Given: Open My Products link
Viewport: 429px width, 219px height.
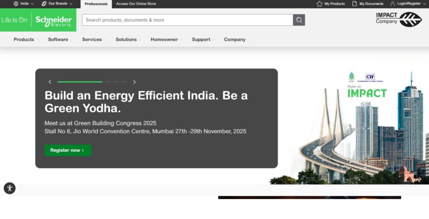Looking at the screenshot, I should 334,4.
